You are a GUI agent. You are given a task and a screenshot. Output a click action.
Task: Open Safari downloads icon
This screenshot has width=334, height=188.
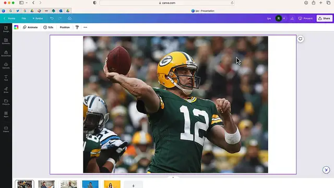coord(306,3)
